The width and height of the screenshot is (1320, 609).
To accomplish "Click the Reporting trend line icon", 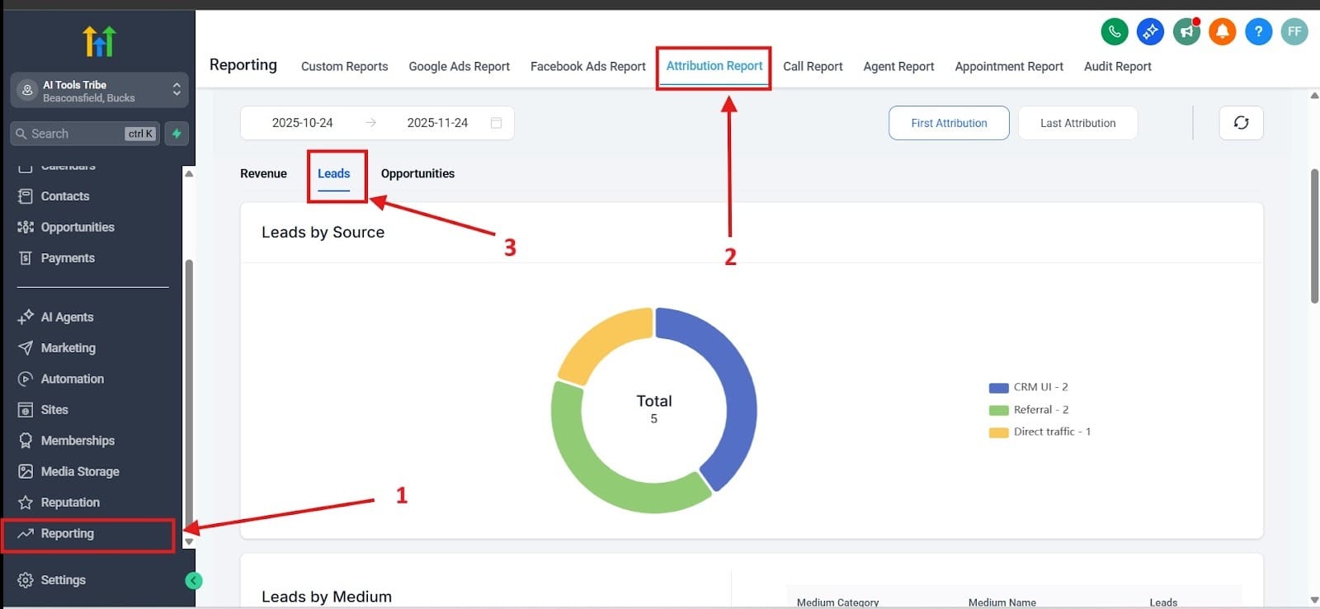I will (x=26, y=534).
